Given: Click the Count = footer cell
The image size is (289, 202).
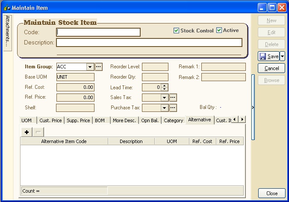Looking at the screenshot, I should pos(64,191).
